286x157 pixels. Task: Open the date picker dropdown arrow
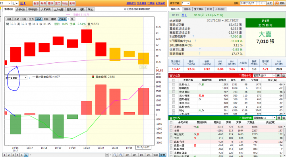258,3
